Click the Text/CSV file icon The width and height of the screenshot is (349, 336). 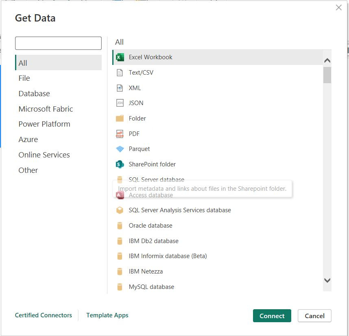[120, 73]
